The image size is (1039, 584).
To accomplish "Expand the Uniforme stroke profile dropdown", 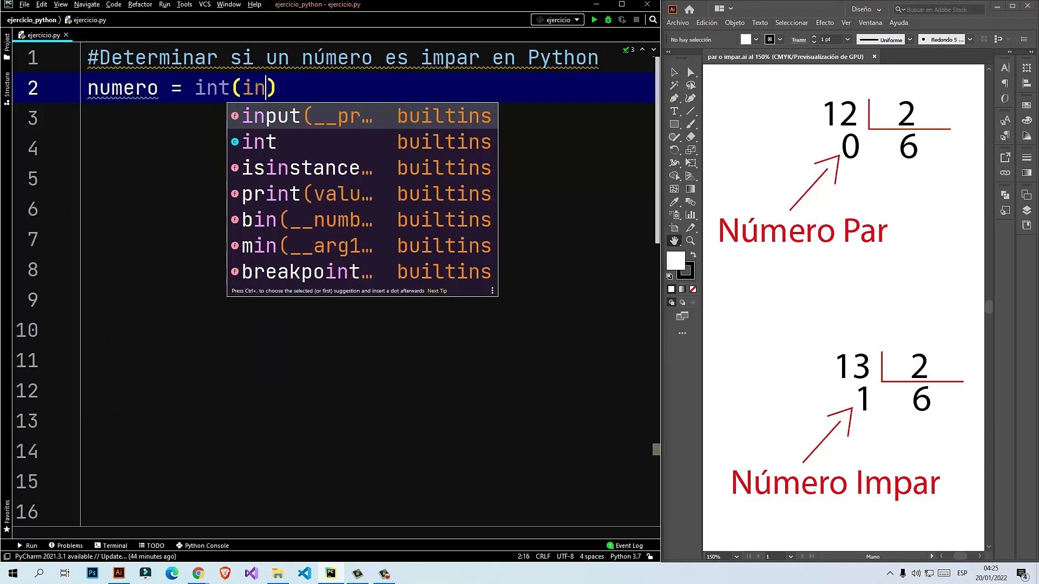I will pos(910,39).
